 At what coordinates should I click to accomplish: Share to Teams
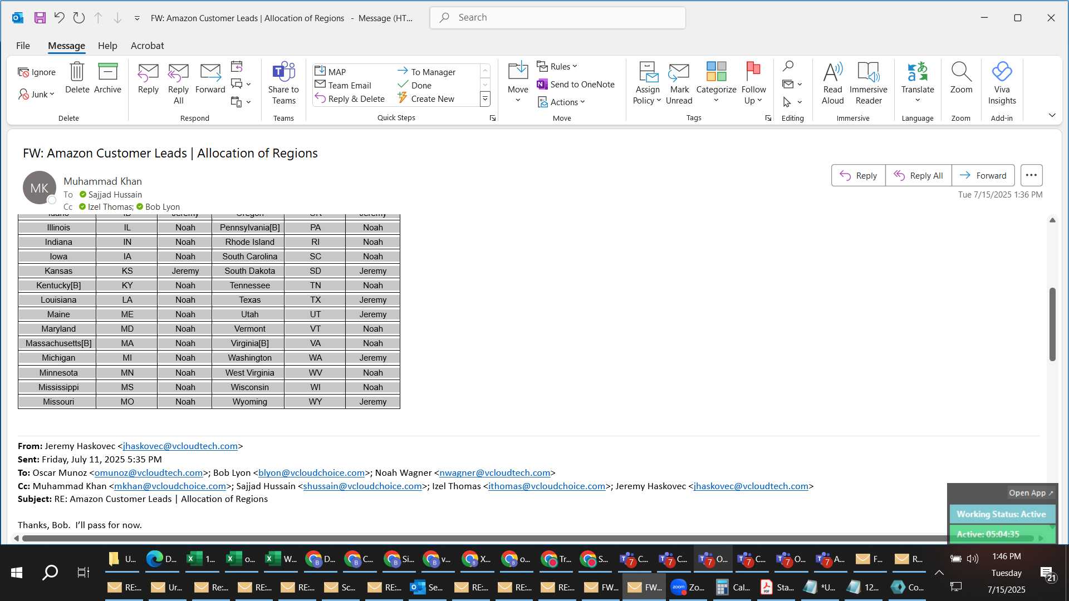[x=283, y=83]
